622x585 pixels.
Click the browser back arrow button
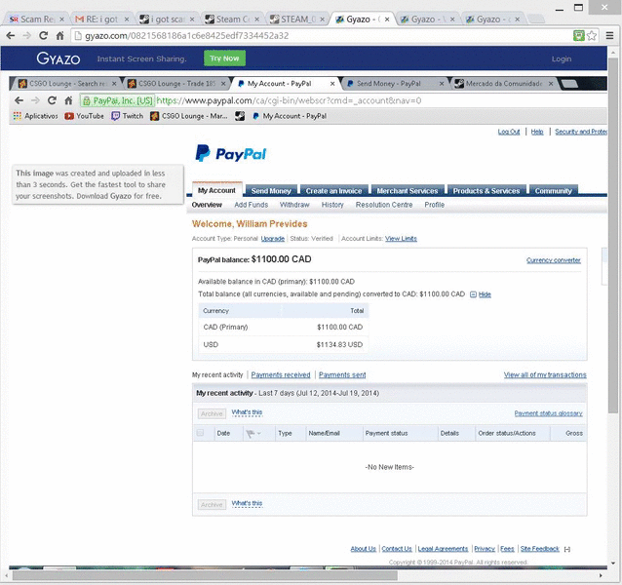click(11, 36)
